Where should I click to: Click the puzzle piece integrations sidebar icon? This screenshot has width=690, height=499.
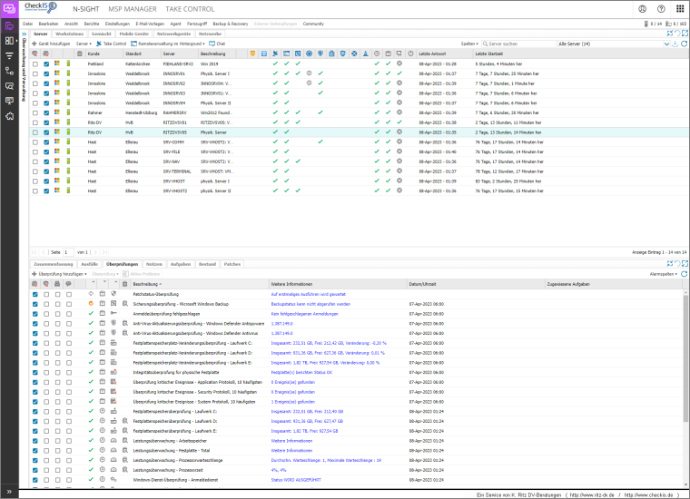[9, 116]
